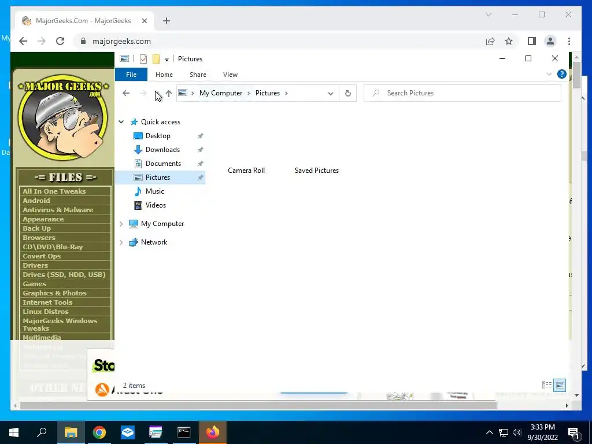Open a new Chrome tab
592x444 pixels.
click(x=166, y=21)
